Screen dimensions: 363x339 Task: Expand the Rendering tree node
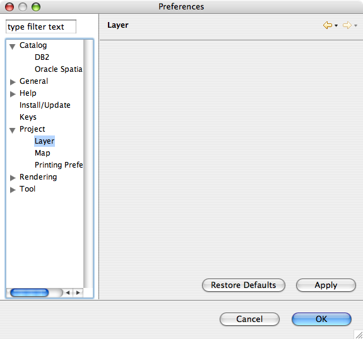click(13, 178)
